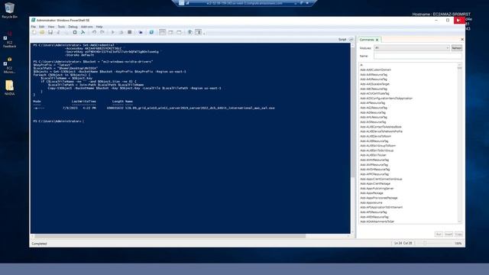Expand the Script pane chevron button
Viewport: 489px width, 275px height.
(351, 40)
